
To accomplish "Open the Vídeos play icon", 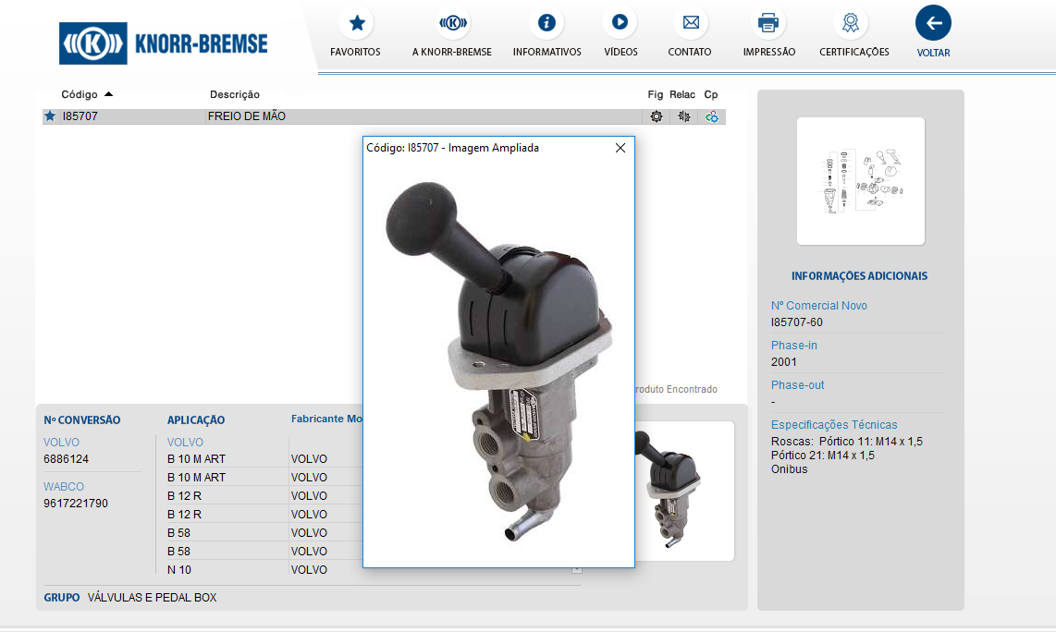I will tap(620, 23).
